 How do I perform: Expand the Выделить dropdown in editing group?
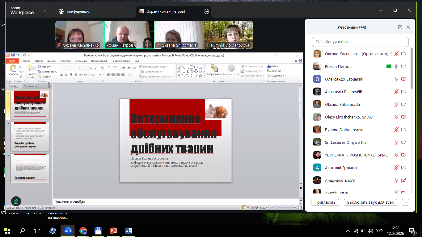click(276, 76)
